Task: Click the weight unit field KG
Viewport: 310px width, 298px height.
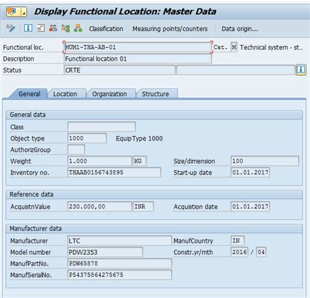Action: click(139, 161)
